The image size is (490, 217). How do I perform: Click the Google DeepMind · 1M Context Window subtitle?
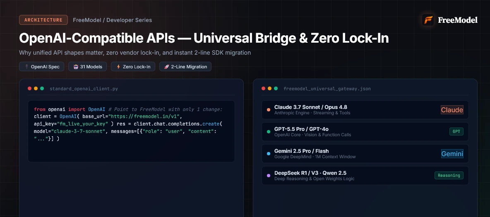click(315, 157)
